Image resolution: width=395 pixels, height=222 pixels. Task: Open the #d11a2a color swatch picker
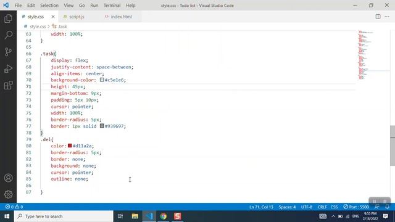(x=70, y=146)
